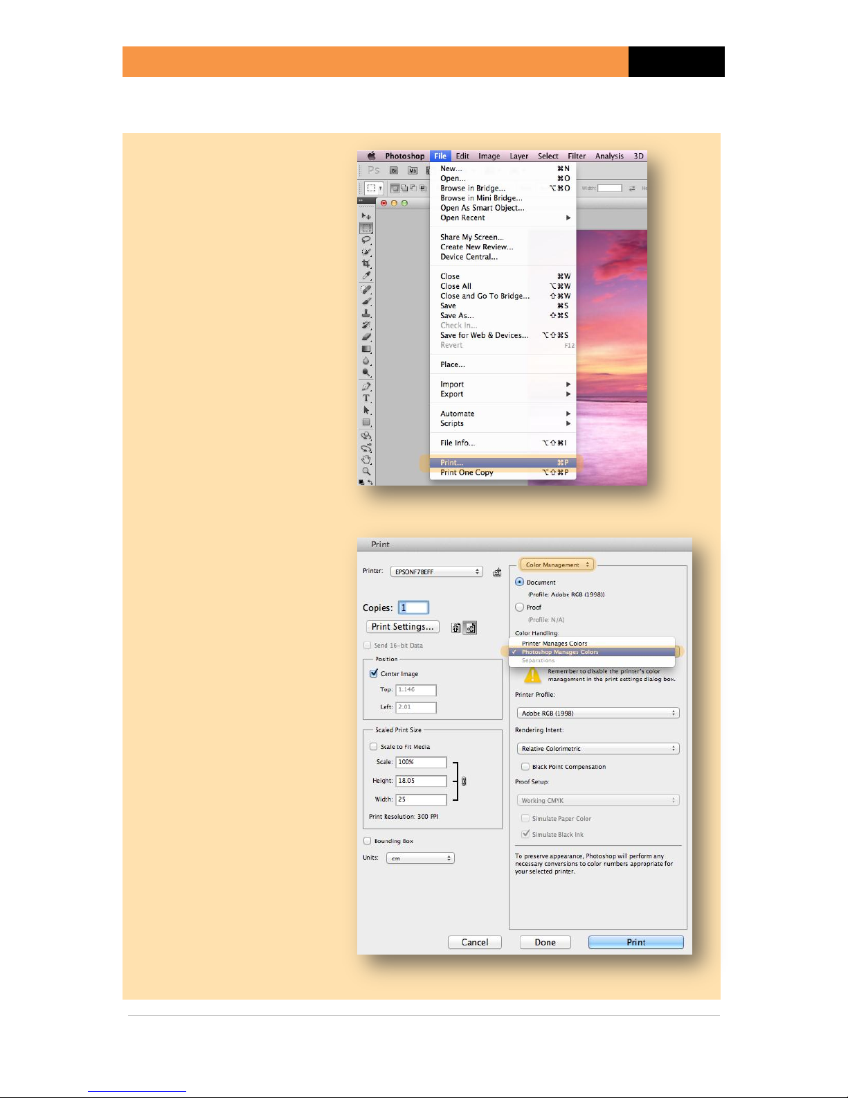
Task: Toggle Simulate Paper Color checkbox
Action: pos(525,818)
